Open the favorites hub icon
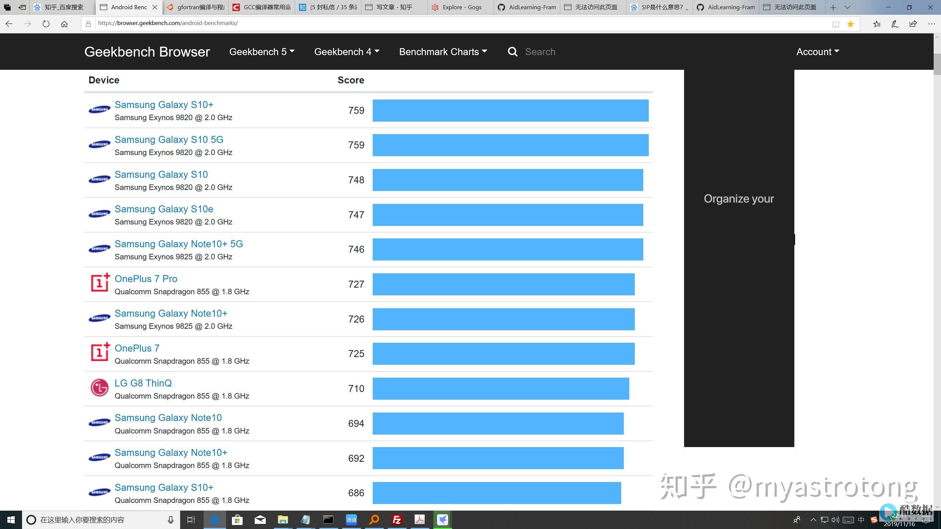The height and width of the screenshot is (529, 941). (877, 24)
